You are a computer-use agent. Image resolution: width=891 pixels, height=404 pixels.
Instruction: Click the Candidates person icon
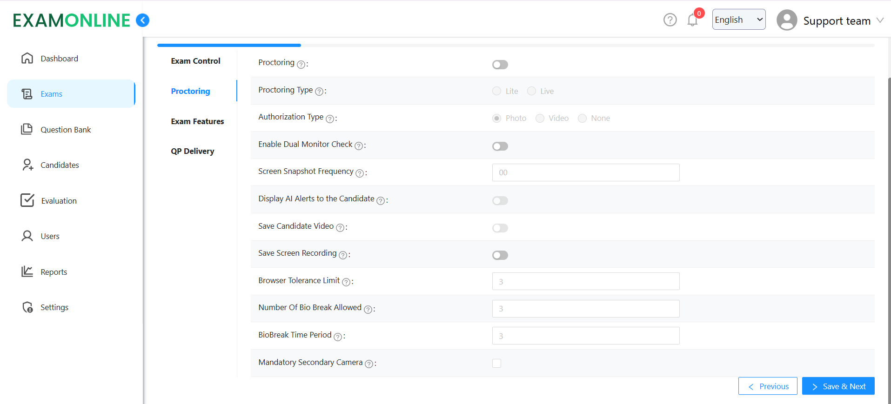pos(27,165)
